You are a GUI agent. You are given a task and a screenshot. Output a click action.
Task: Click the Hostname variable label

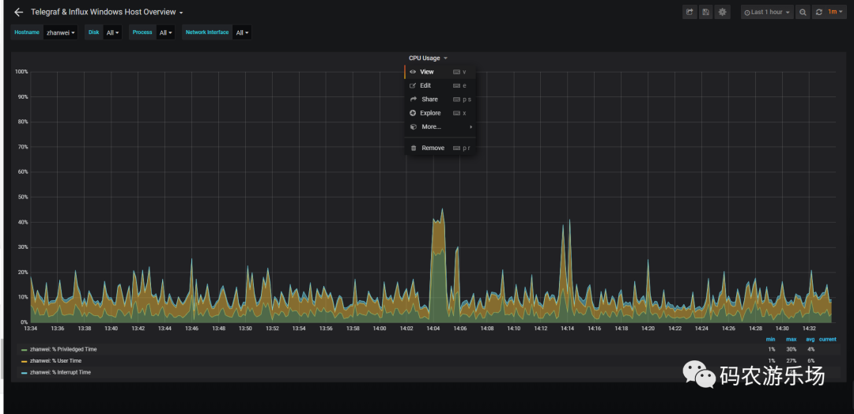(x=27, y=32)
